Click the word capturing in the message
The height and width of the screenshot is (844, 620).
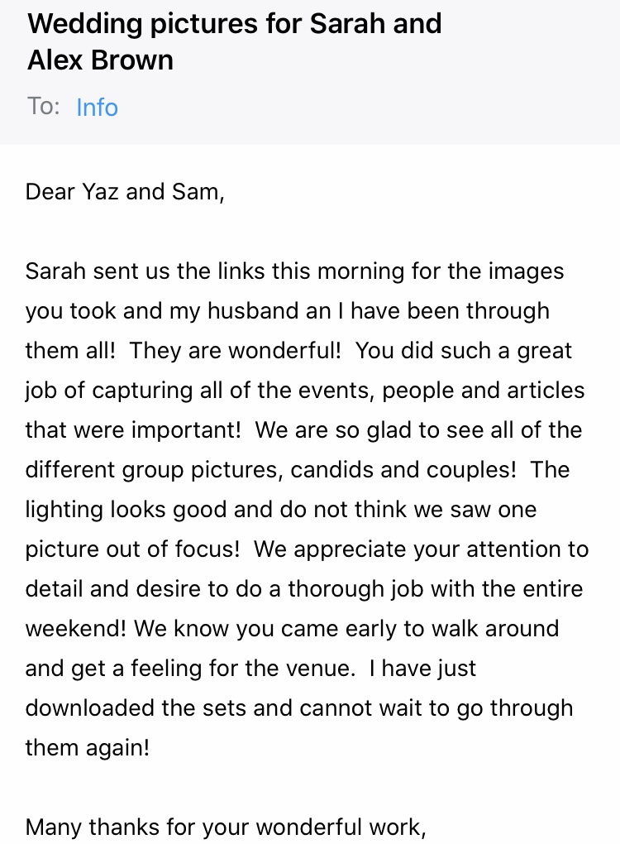(x=142, y=391)
